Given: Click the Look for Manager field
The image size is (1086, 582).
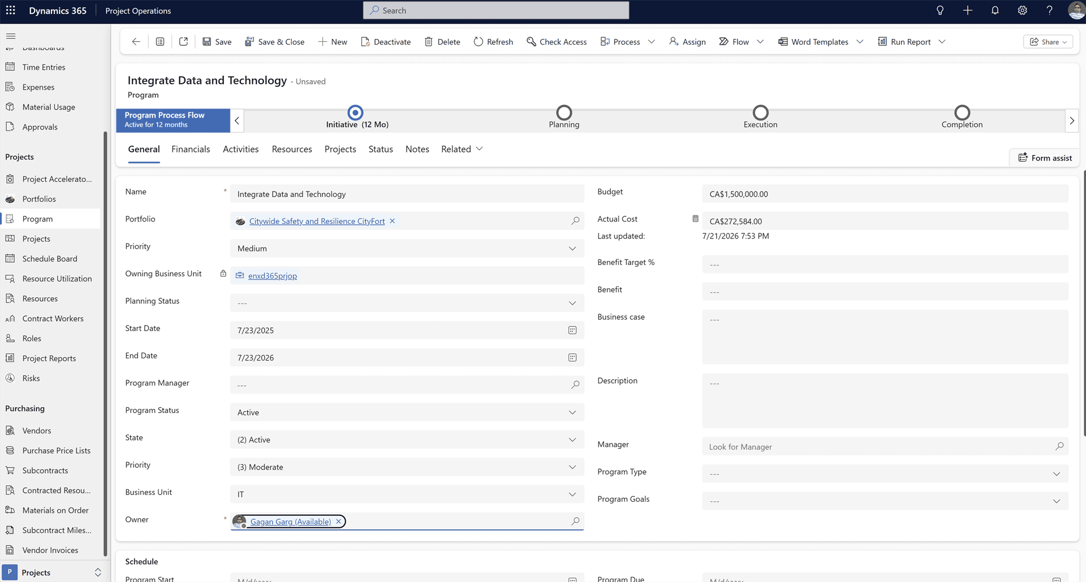Looking at the screenshot, I should coord(885,446).
